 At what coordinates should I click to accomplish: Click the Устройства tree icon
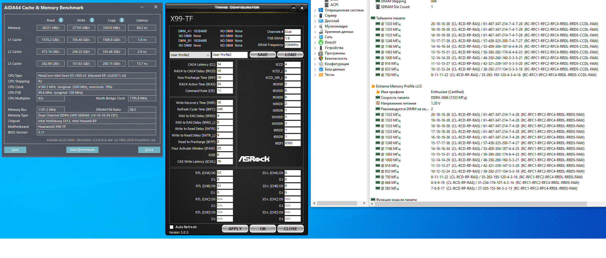pos(321,48)
